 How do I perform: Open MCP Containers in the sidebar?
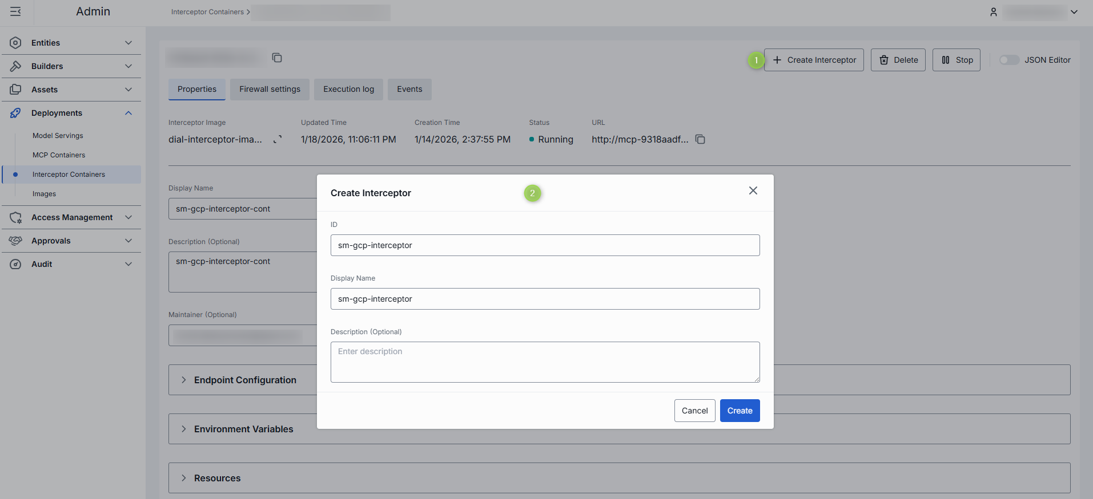click(59, 155)
